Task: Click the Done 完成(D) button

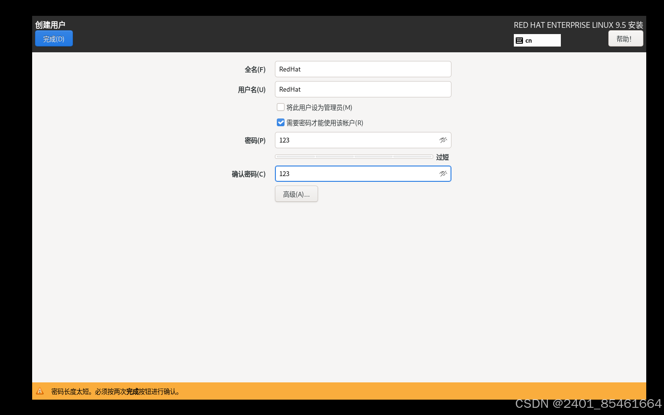Action: [54, 38]
